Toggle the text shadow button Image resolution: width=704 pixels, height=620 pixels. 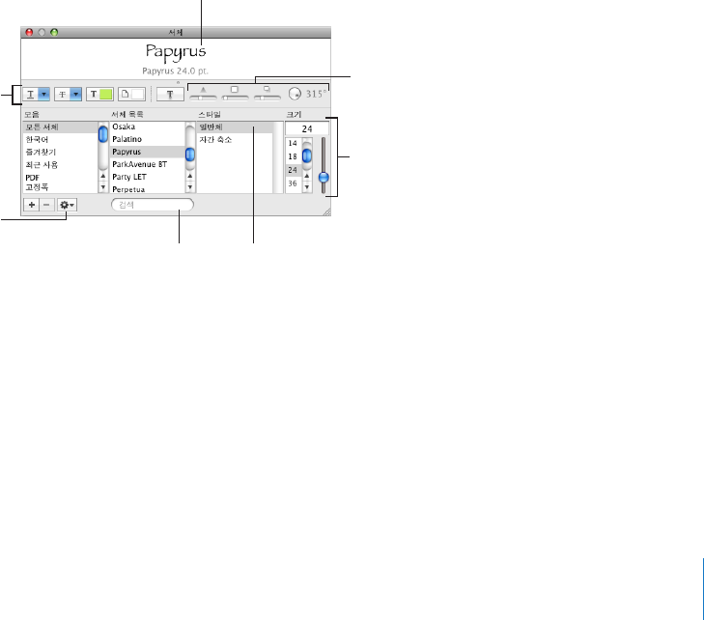[170, 95]
